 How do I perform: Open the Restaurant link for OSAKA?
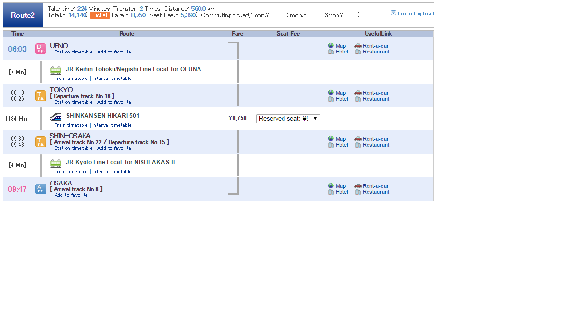pyautogui.click(x=376, y=192)
